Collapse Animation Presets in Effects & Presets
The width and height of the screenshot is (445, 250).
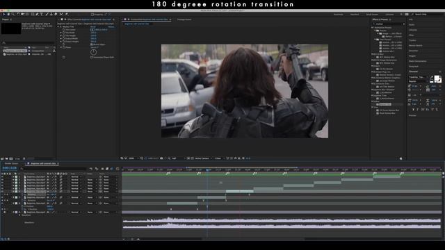click(373, 28)
